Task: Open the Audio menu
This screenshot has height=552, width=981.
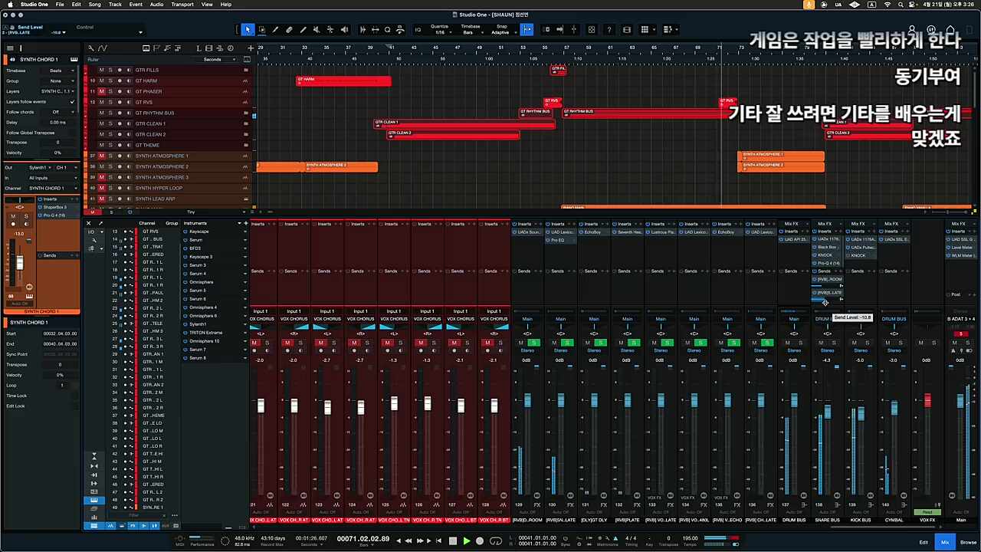Action: 156,5
